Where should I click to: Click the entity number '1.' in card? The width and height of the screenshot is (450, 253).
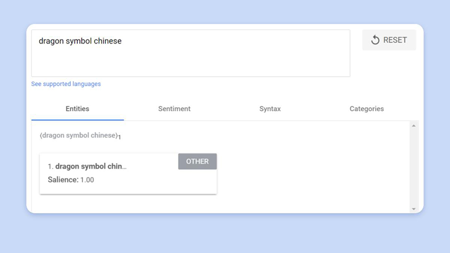click(x=50, y=166)
